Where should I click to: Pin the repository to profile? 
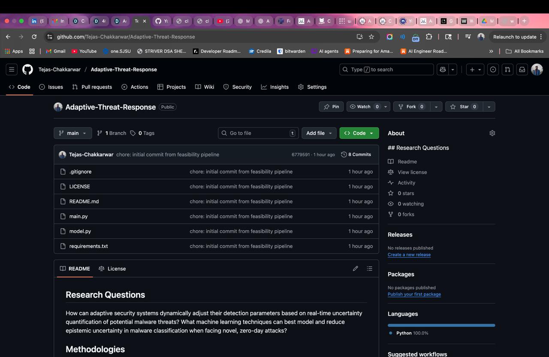pyautogui.click(x=331, y=107)
